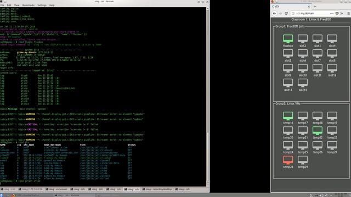Image resolution: width=351 pixels, height=197 pixels.
Task: Click the 'Group1: FreeBSD jails' label
Action: coord(290,26)
